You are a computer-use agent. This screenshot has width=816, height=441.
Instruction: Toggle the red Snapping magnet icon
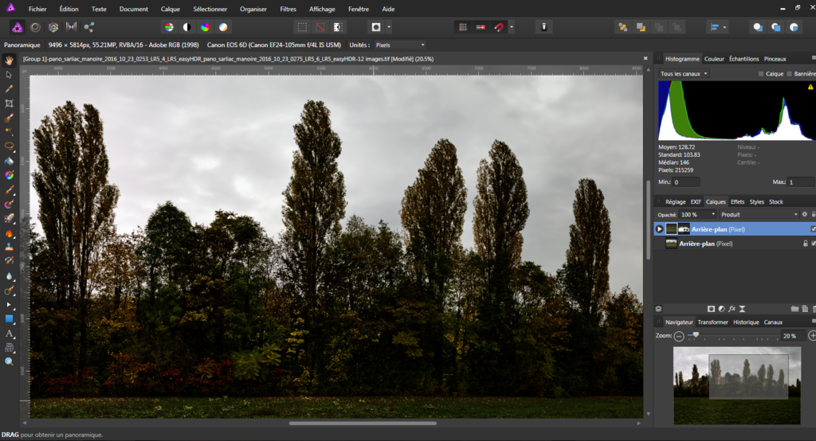(x=499, y=27)
